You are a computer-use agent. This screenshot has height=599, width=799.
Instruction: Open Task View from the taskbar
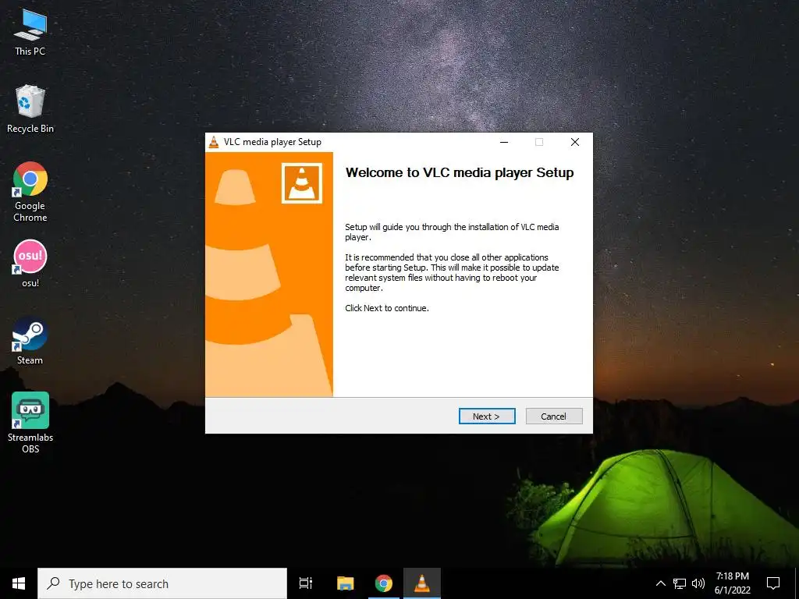(306, 583)
